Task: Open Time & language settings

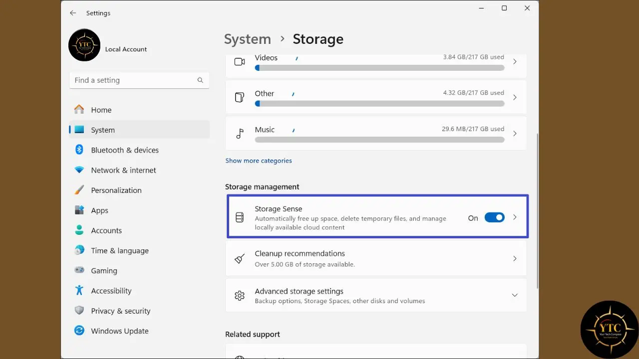Action: click(x=139, y=250)
